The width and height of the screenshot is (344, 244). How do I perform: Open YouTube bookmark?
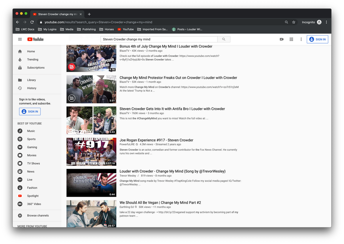click(126, 29)
